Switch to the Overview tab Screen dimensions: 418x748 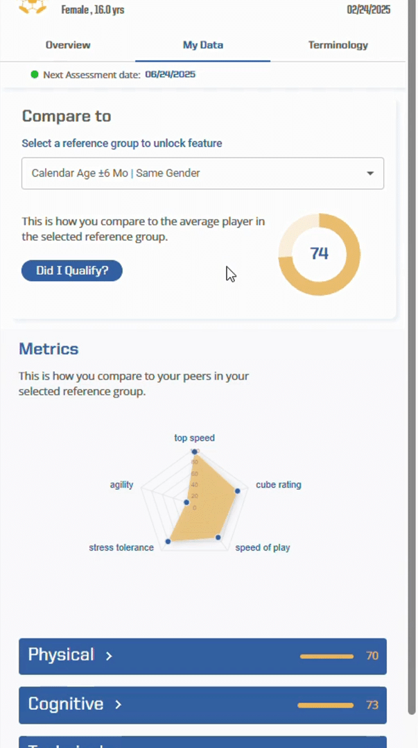pyautogui.click(x=67, y=45)
